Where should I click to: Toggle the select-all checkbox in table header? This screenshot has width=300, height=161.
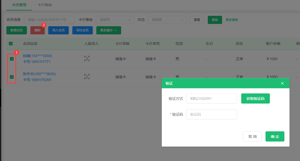pyautogui.click(x=10, y=44)
